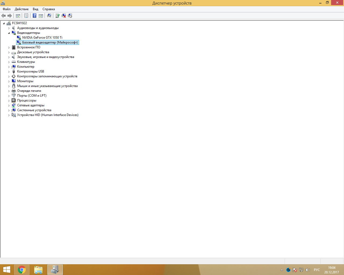Scan for hardware changes via toolbar icon

[x=49, y=16]
